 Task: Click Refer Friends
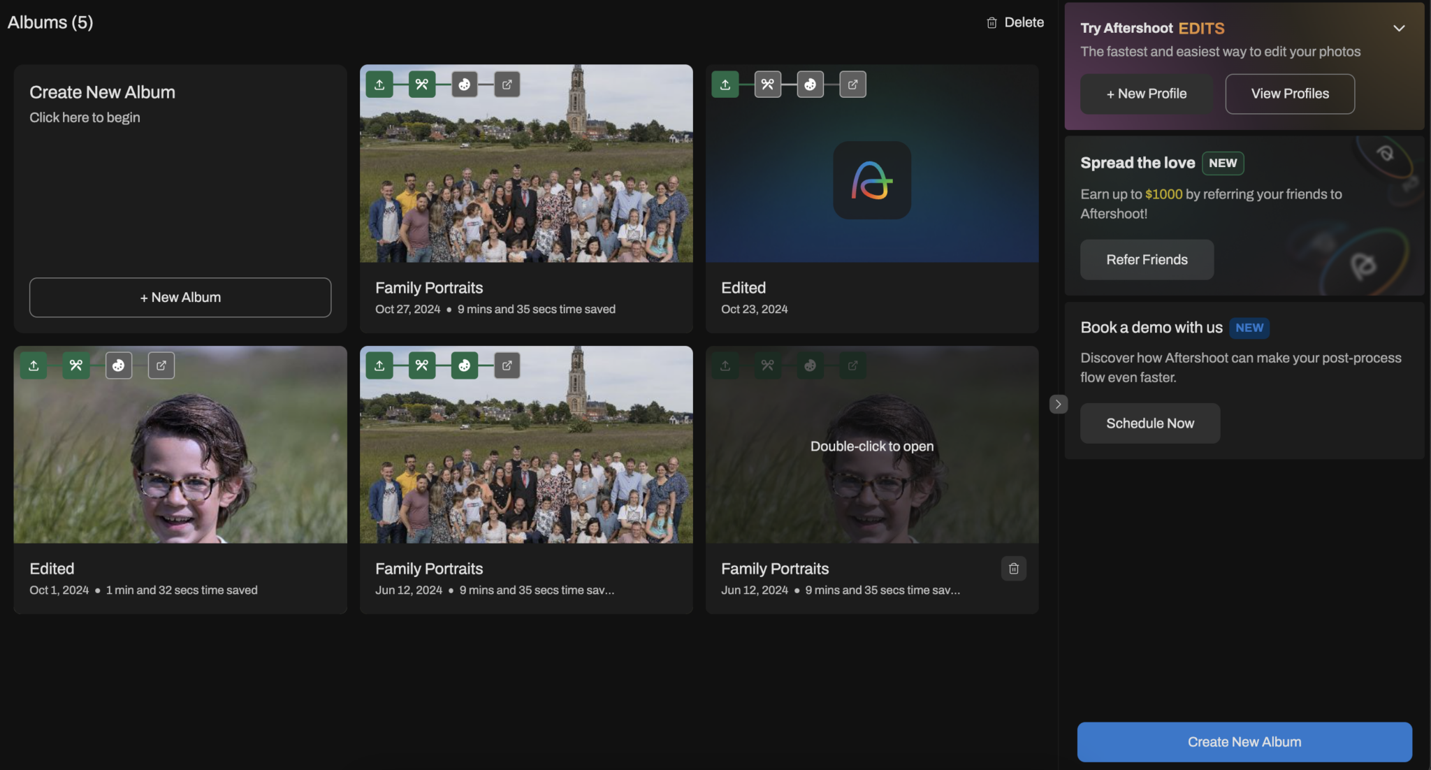point(1147,259)
